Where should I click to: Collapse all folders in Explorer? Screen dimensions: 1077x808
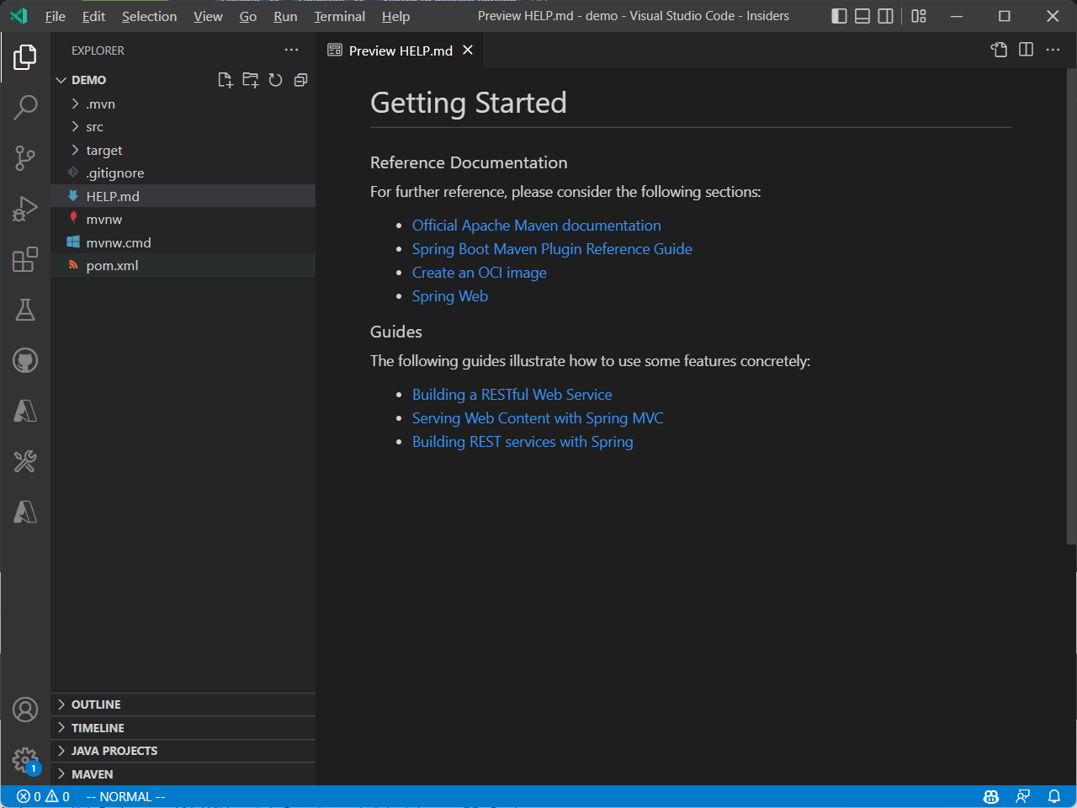pyautogui.click(x=300, y=79)
